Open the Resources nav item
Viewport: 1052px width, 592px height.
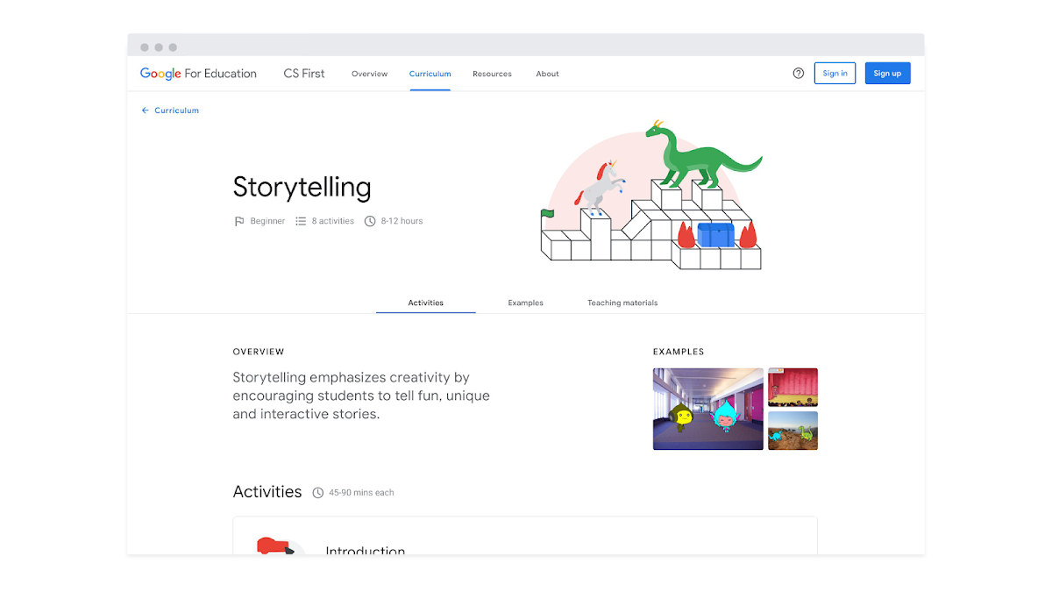coord(492,74)
